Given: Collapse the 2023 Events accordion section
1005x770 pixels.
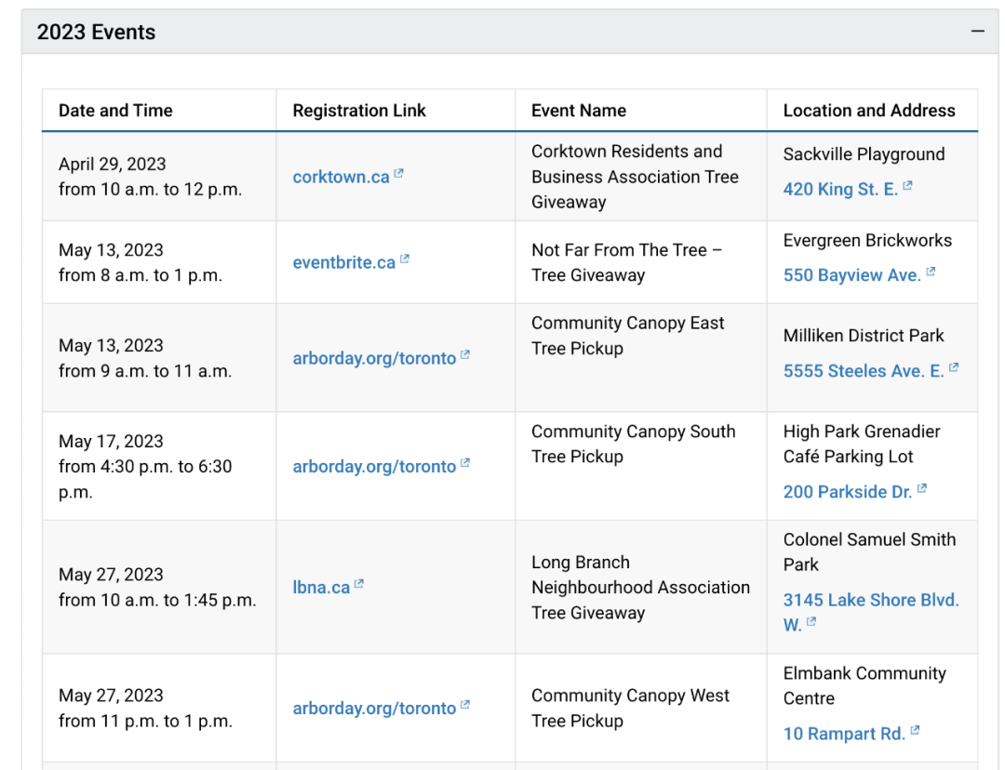Looking at the screenshot, I should (x=510, y=32).
